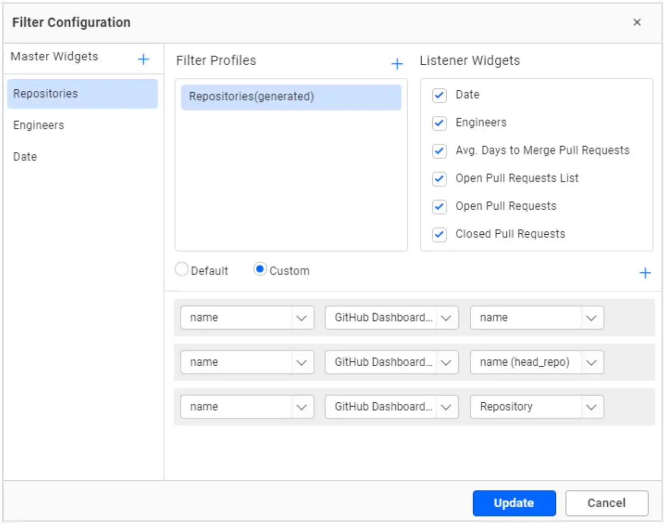Add a new Master Widget
This screenshot has width=665, height=524.
[x=143, y=59]
